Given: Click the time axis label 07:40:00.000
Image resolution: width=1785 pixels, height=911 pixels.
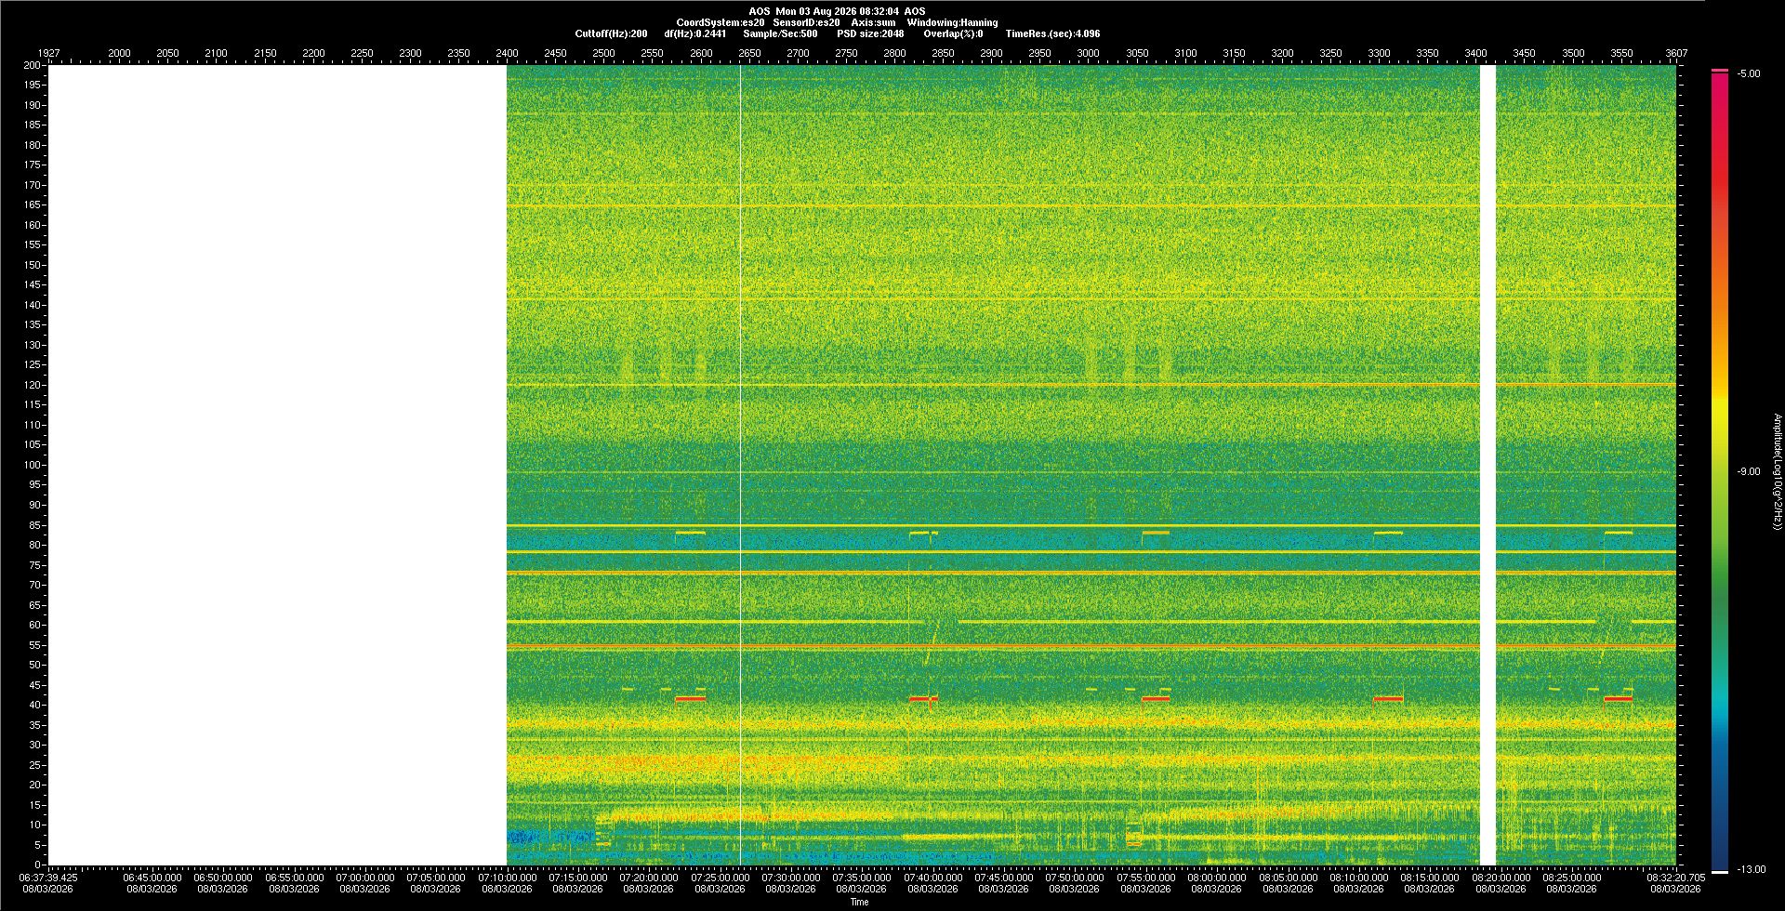Looking at the screenshot, I should pos(932,878).
